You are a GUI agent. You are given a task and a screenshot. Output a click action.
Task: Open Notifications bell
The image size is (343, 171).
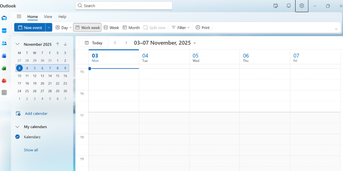[x=288, y=5]
